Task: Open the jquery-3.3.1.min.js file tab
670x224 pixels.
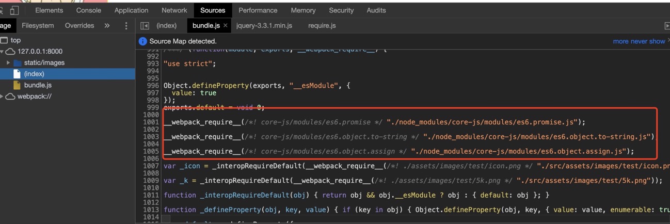Action: coord(264,26)
